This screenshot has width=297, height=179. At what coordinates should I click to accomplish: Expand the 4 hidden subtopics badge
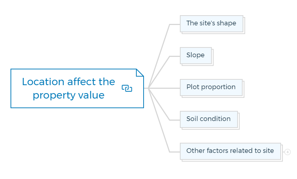(x=288, y=152)
